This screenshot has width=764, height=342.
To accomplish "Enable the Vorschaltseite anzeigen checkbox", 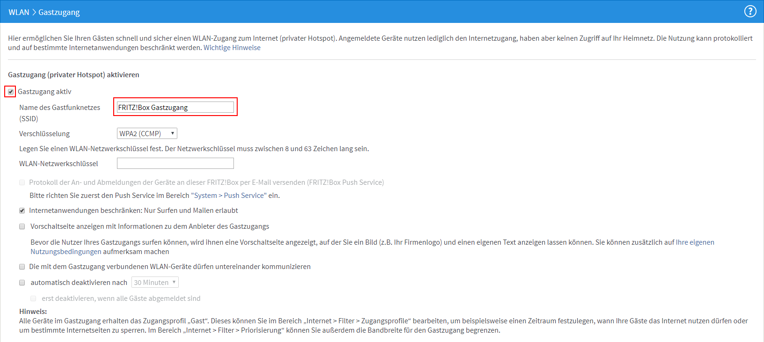I will click(22, 226).
